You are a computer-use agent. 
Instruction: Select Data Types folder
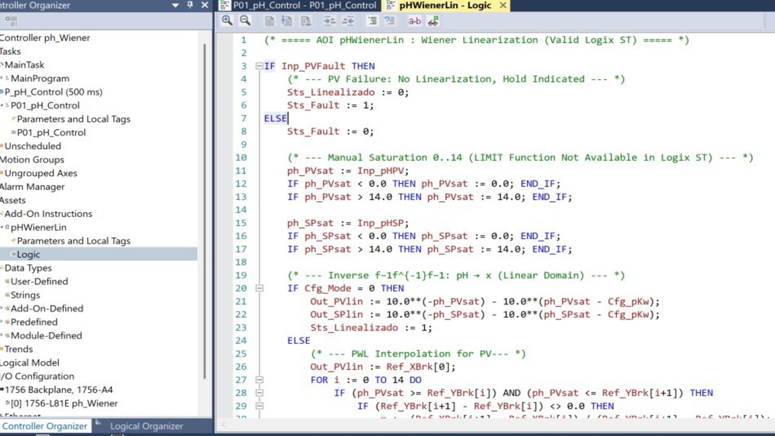click(28, 268)
